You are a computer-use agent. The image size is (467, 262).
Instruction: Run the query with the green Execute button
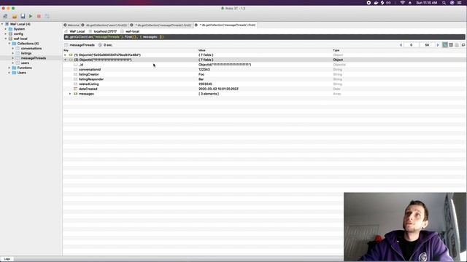coord(31,16)
